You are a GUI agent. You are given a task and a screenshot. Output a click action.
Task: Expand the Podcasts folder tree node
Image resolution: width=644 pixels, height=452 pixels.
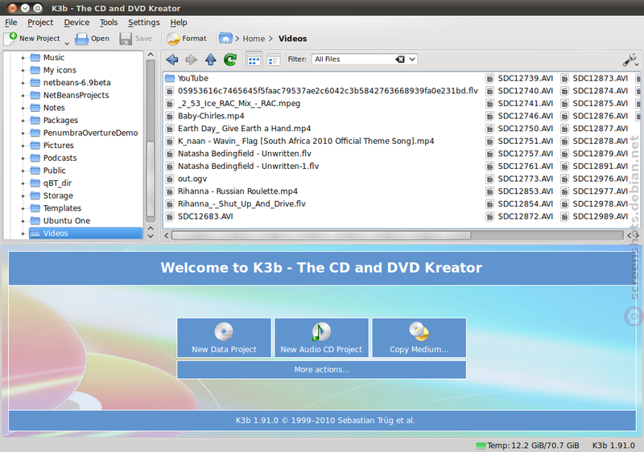23,158
